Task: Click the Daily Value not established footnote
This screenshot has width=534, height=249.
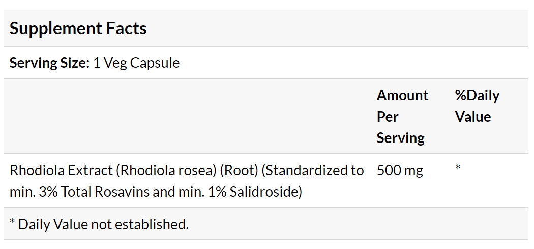Action: (x=99, y=224)
